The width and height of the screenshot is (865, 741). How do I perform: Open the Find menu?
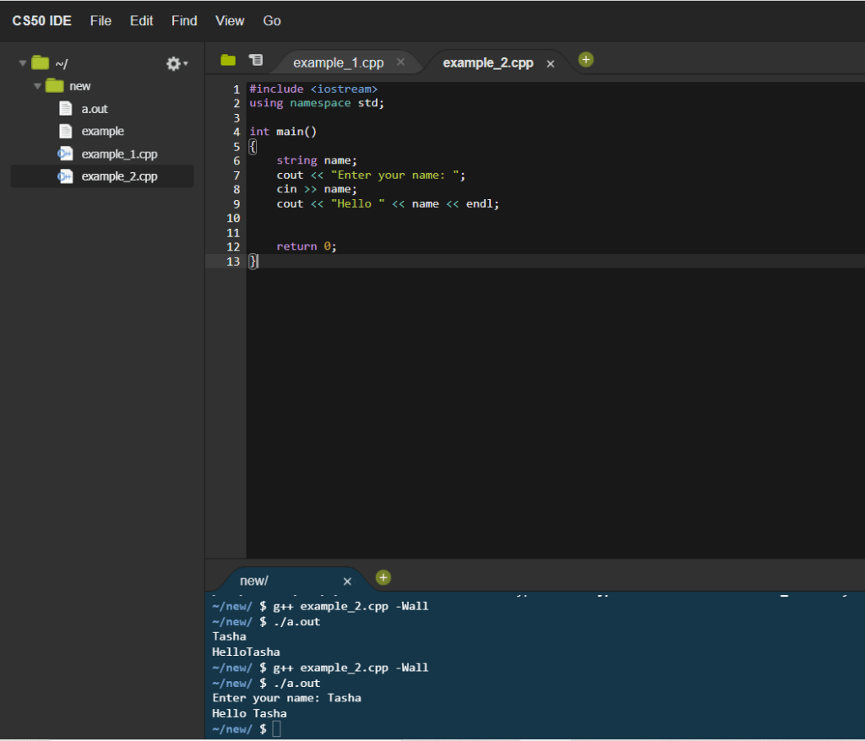[x=184, y=20]
